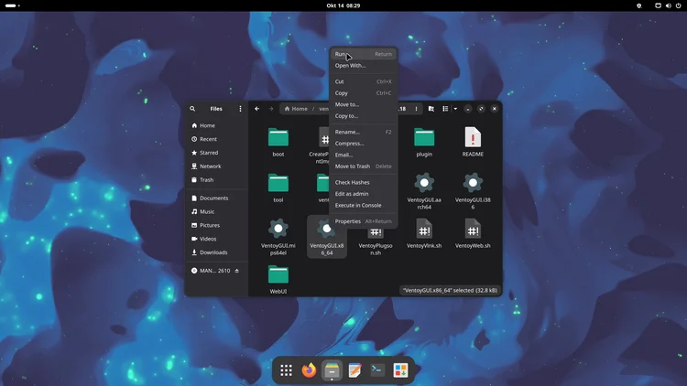Image resolution: width=687 pixels, height=386 pixels.
Task: Open the clock Okt 14 08:29
Action: (x=343, y=5)
